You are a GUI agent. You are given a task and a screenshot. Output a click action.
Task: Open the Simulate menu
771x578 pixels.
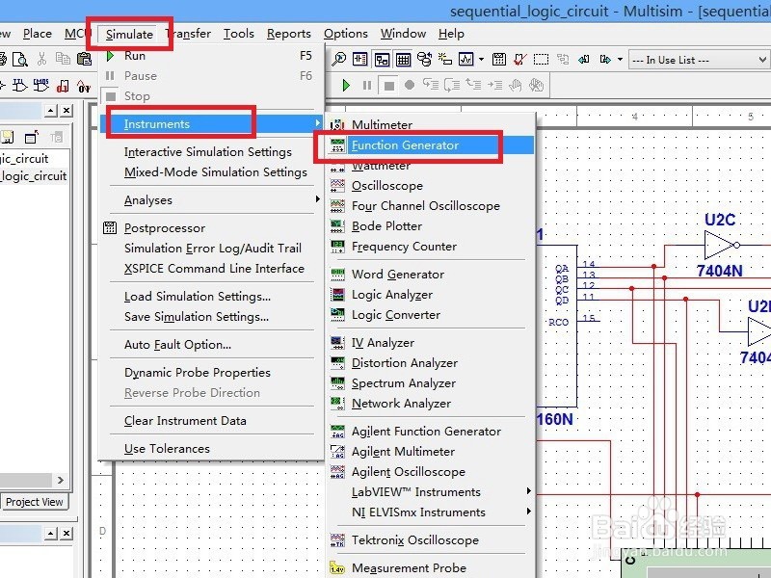pos(129,34)
